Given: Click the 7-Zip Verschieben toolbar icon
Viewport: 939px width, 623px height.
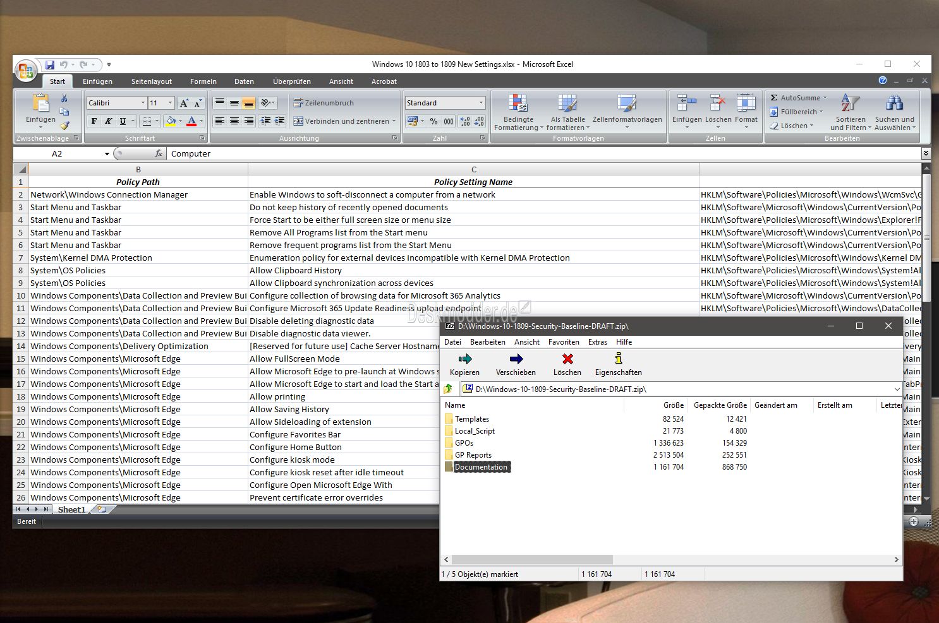Looking at the screenshot, I should pos(516,359).
